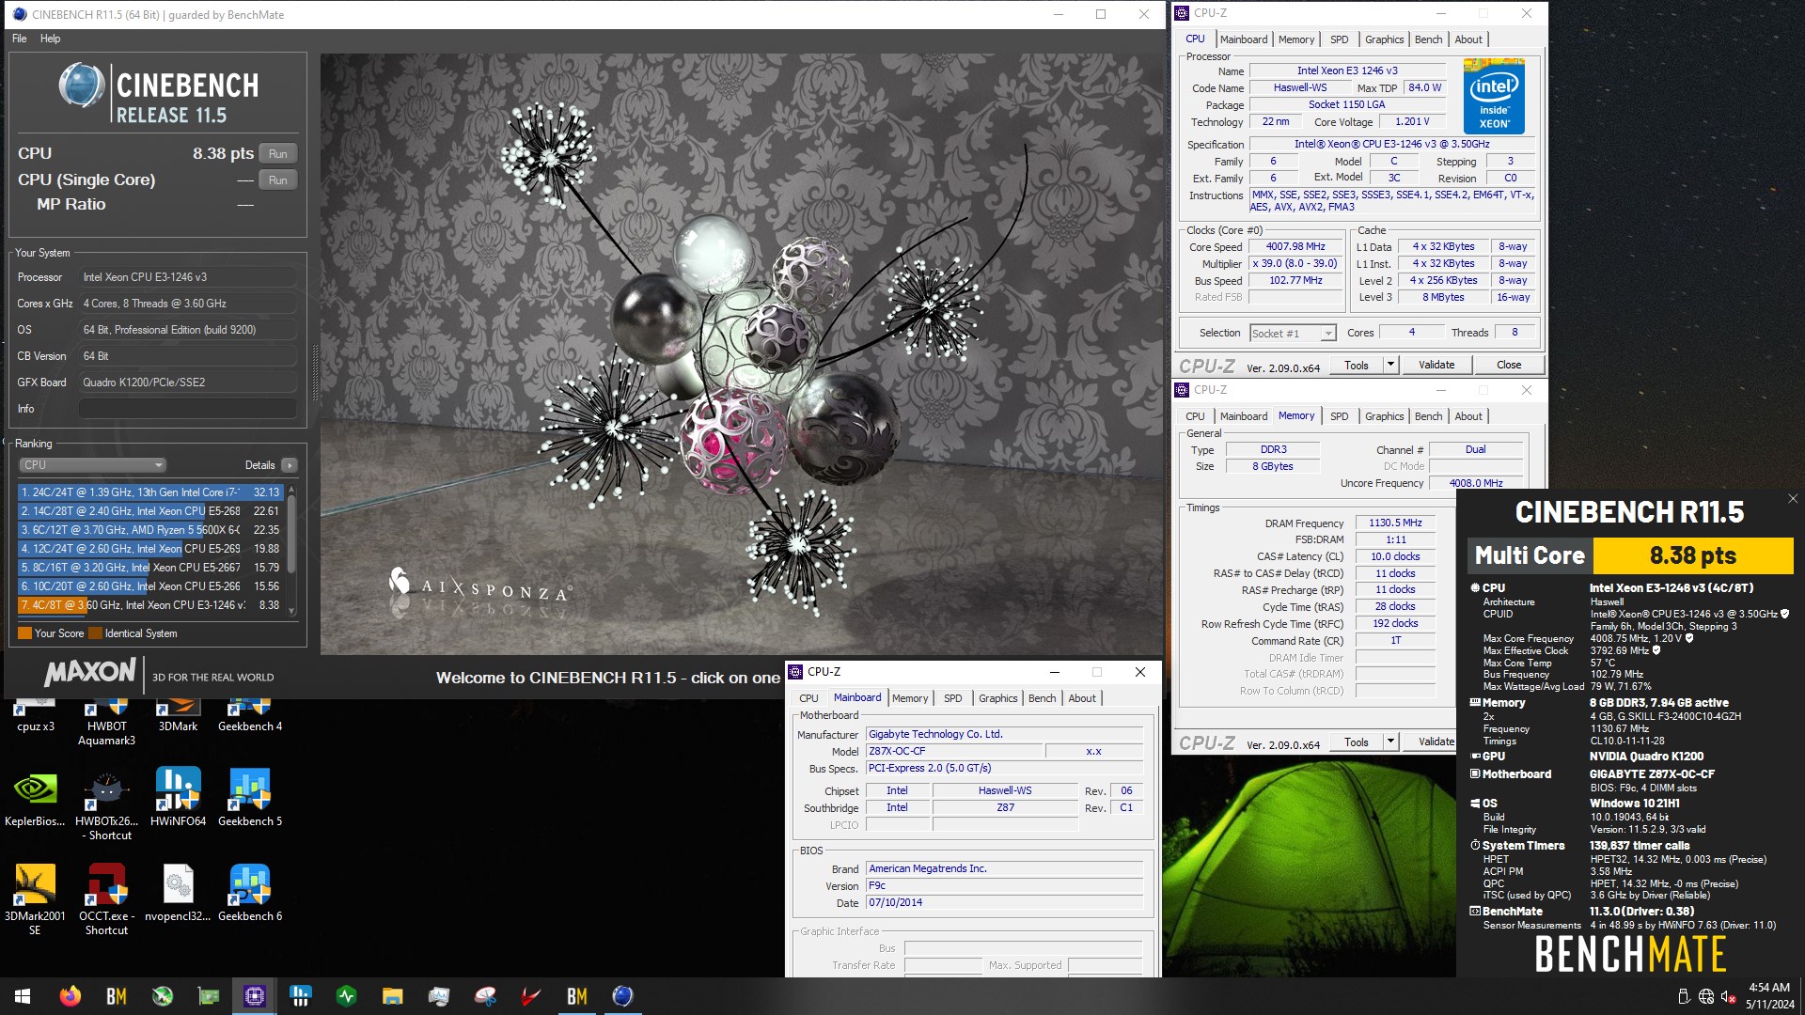The image size is (1805, 1015).
Task: Click the DRAM Frequency value 1130.5 MHz
Action: click(1395, 523)
